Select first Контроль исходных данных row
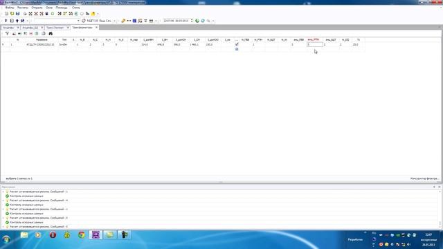The image size is (443, 249). point(26,196)
